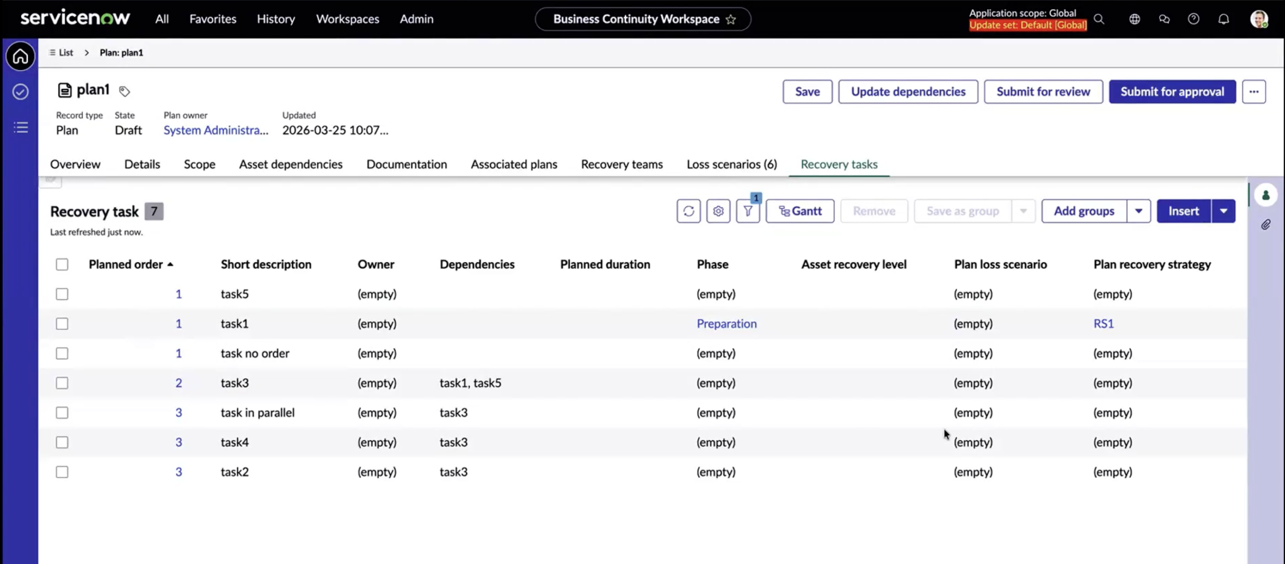
Task: Open the Admin menu
Action: [416, 19]
